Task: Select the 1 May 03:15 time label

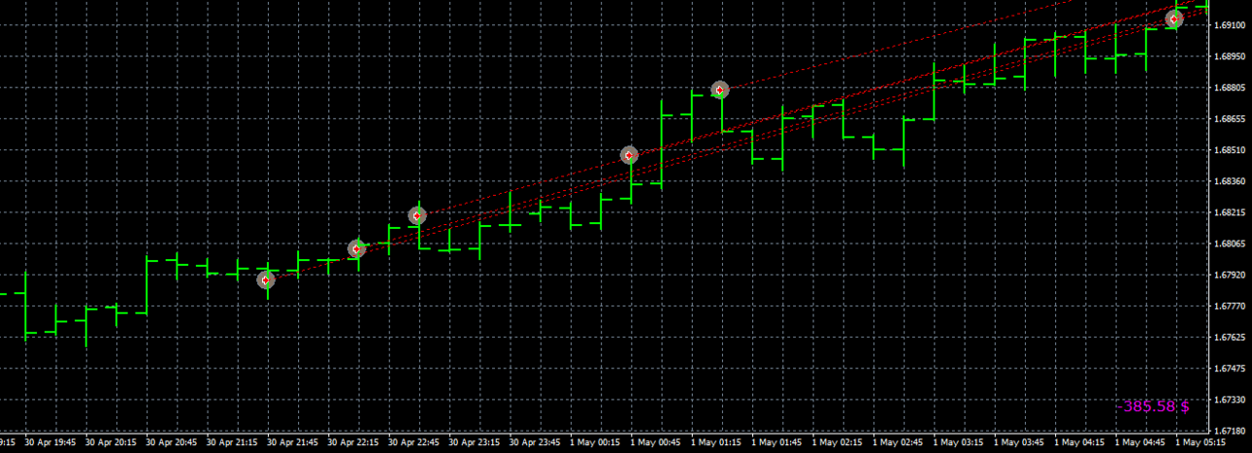Action: [x=960, y=442]
